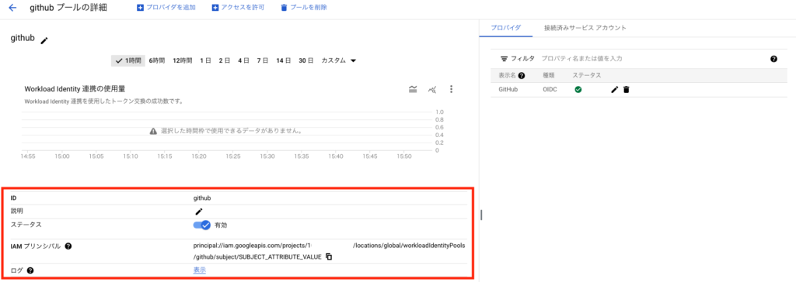Viewport: 796px width, 282px height.
Task: Select the 12時間 time range
Action: pos(182,60)
